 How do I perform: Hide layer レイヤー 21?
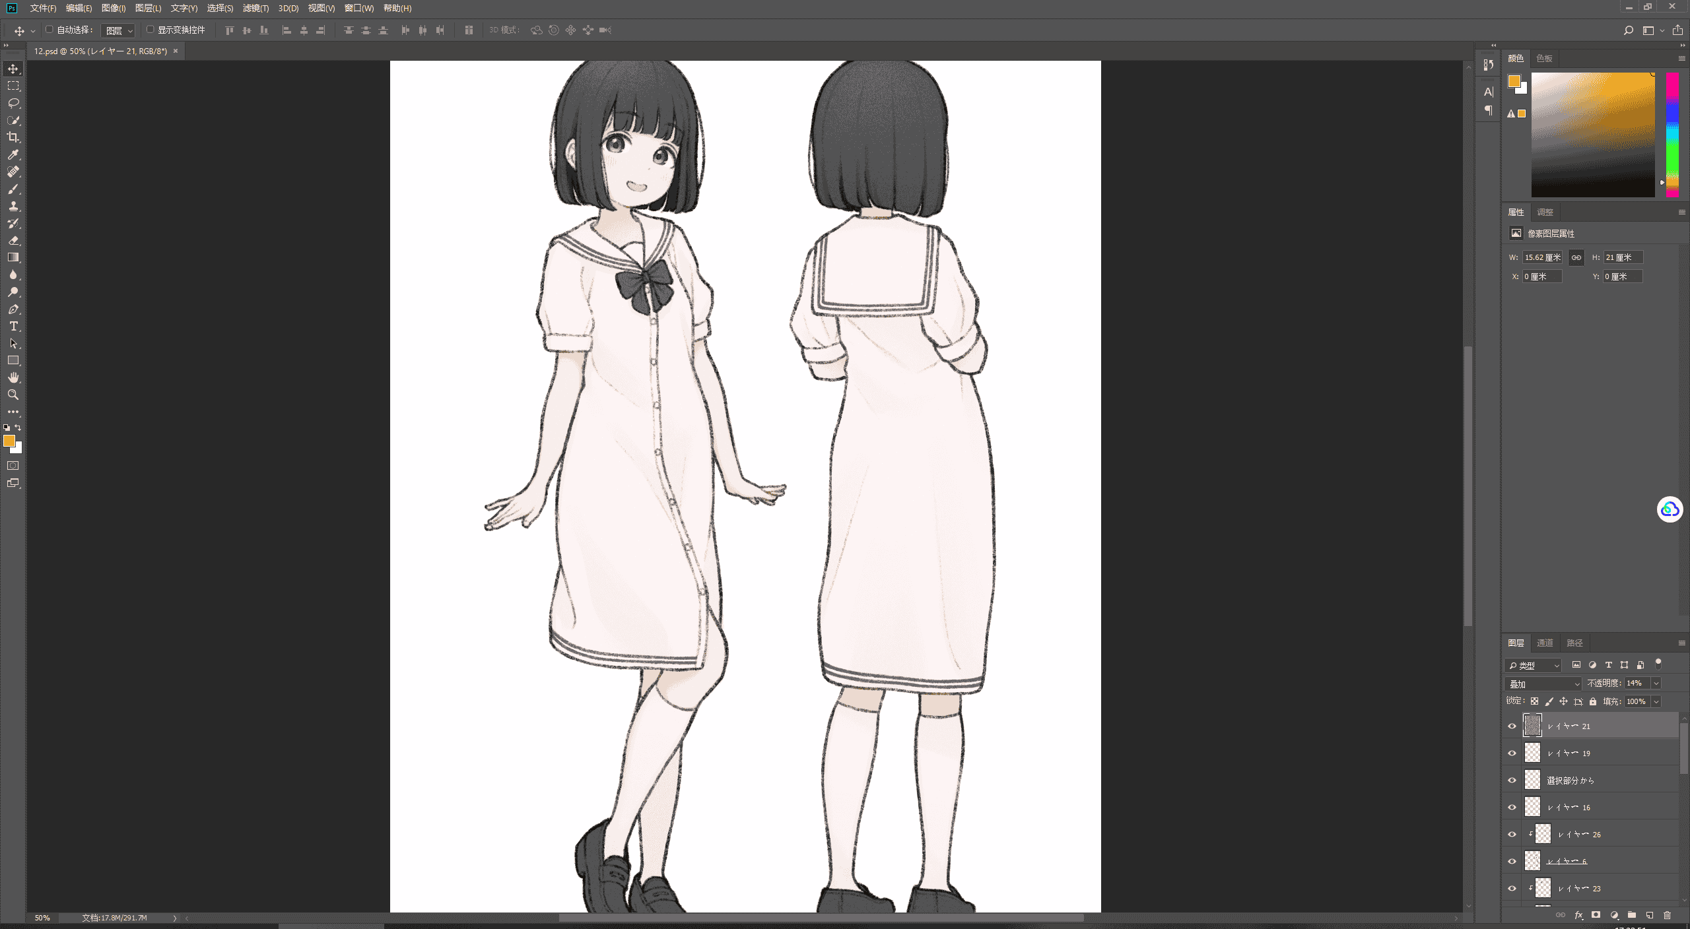(1512, 726)
